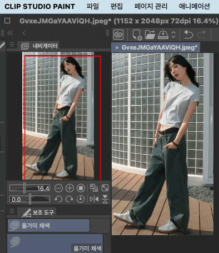Image resolution: width=219 pixels, height=253 pixels.
Task: Collapse panel using single left chevron
Action: pos(24,33)
